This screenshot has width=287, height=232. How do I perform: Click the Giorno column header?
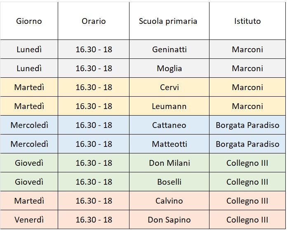tap(29, 21)
